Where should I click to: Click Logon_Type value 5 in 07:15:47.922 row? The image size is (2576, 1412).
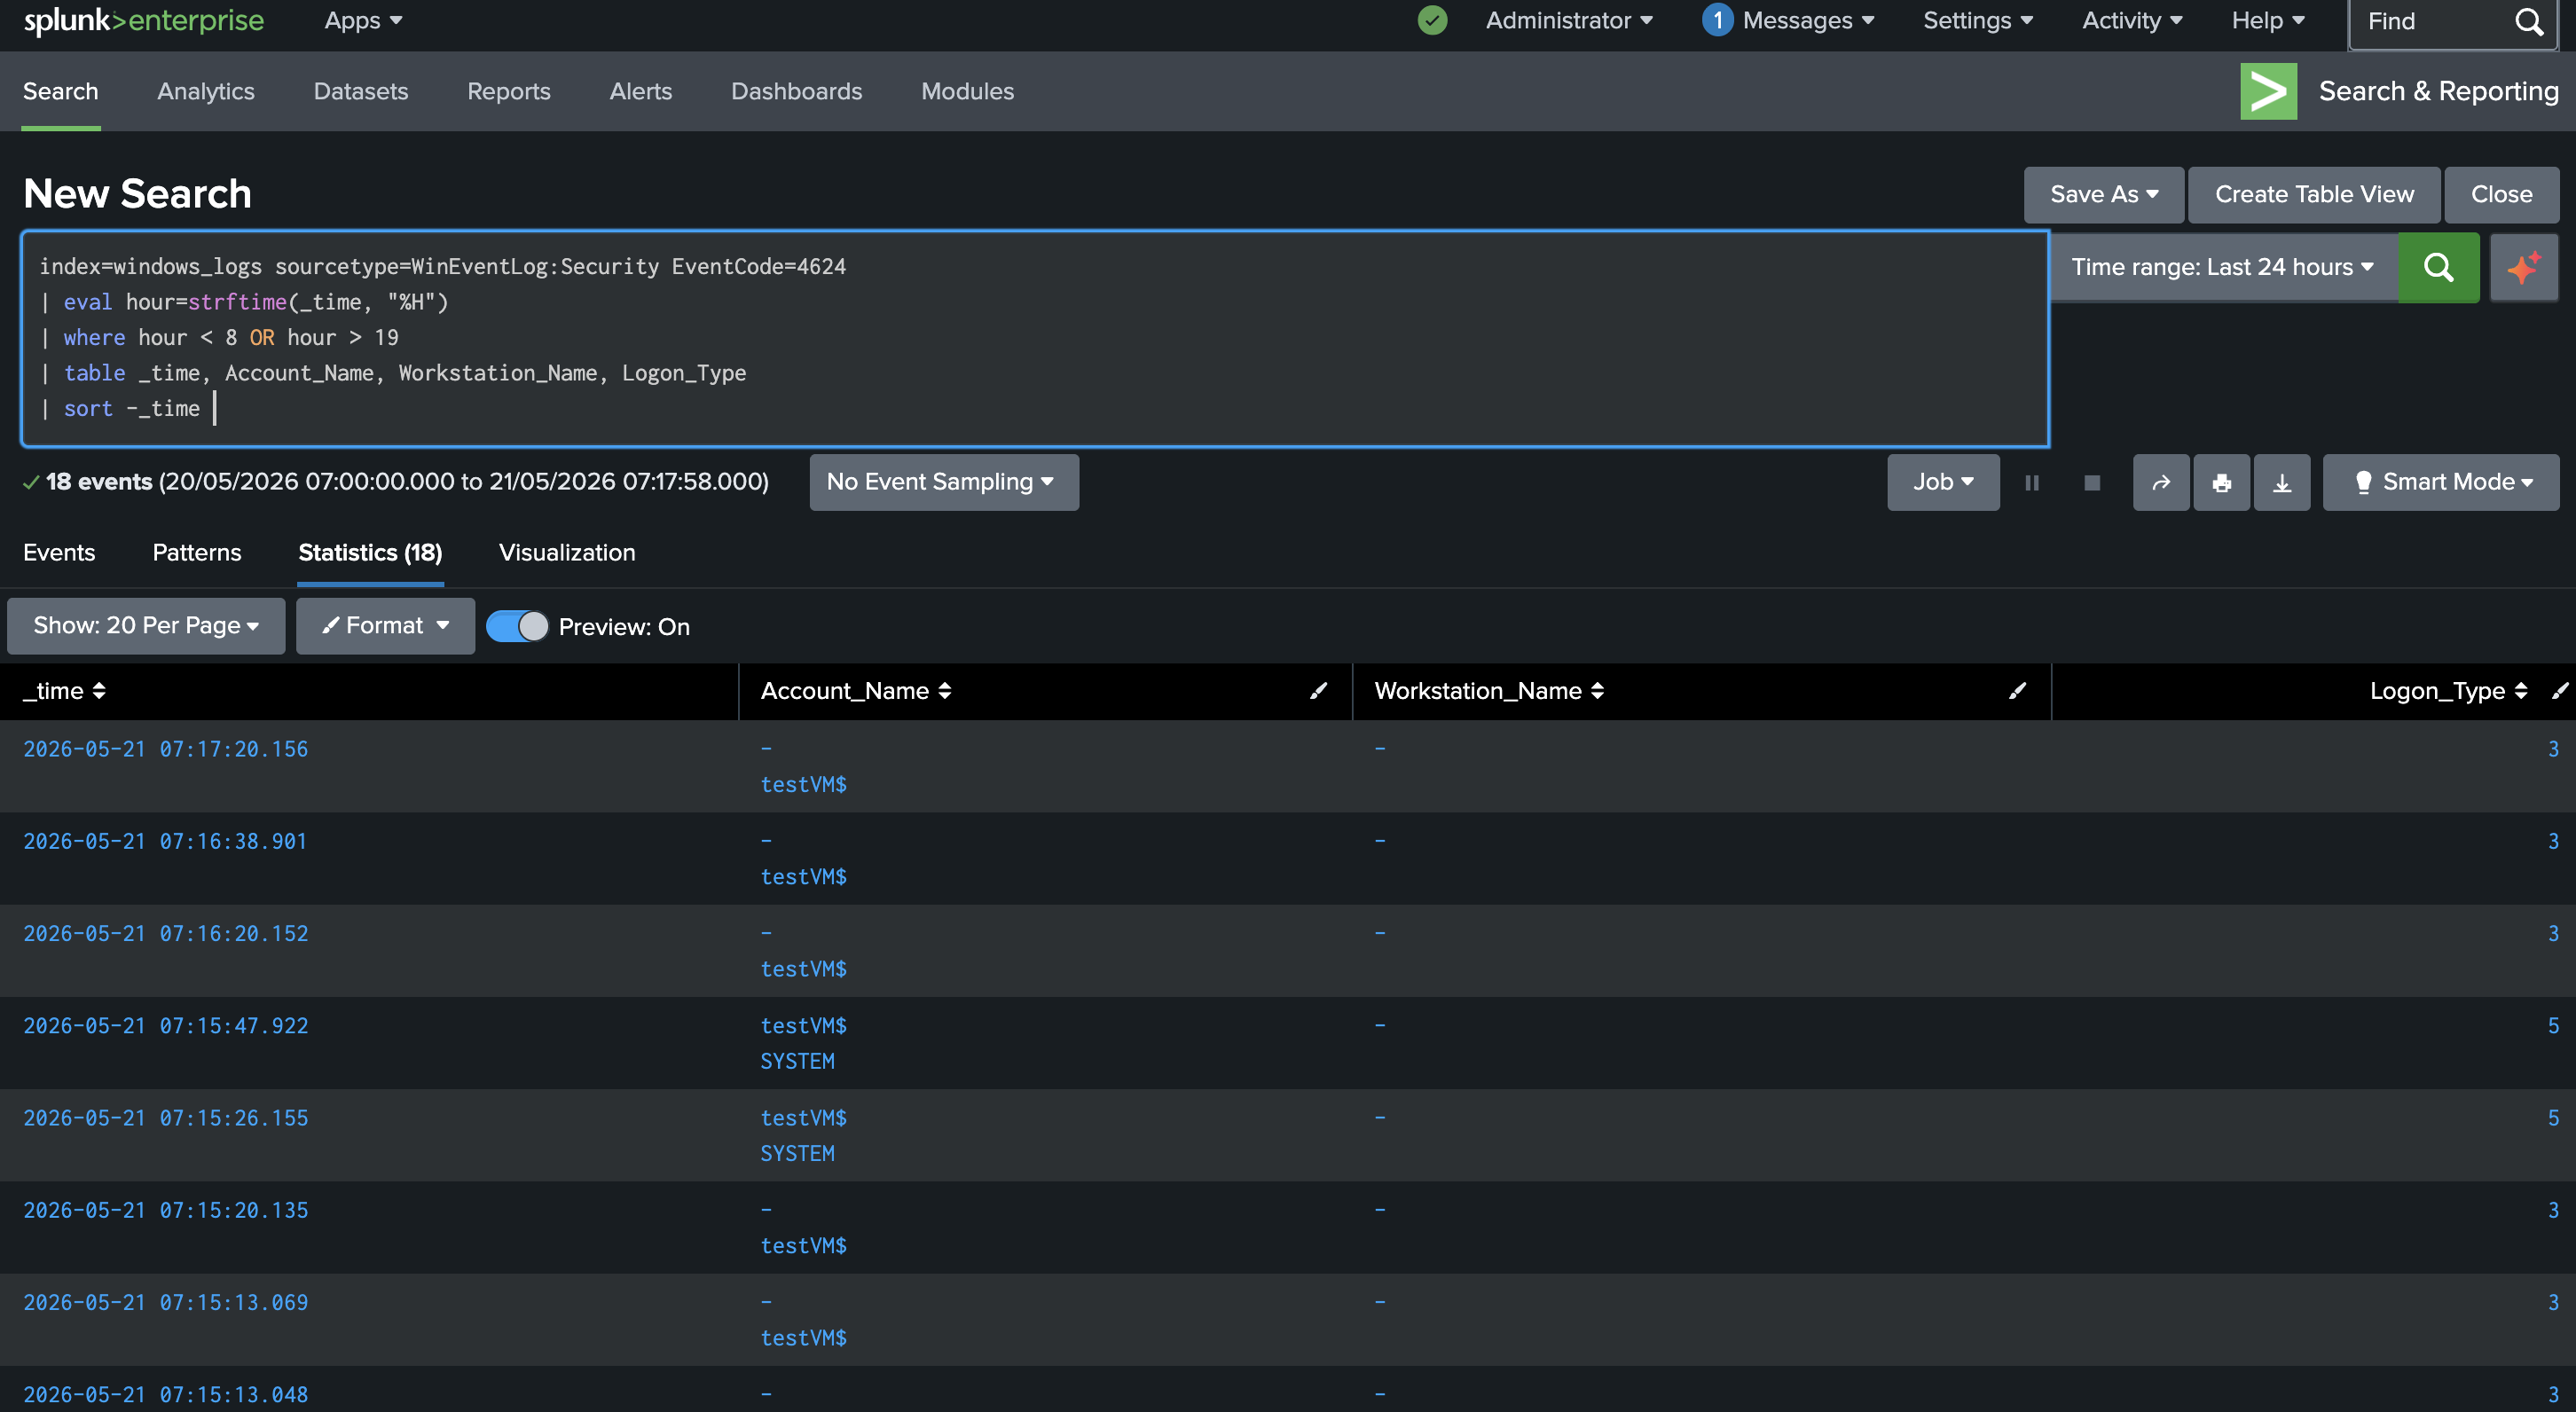coord(2553,1026)
